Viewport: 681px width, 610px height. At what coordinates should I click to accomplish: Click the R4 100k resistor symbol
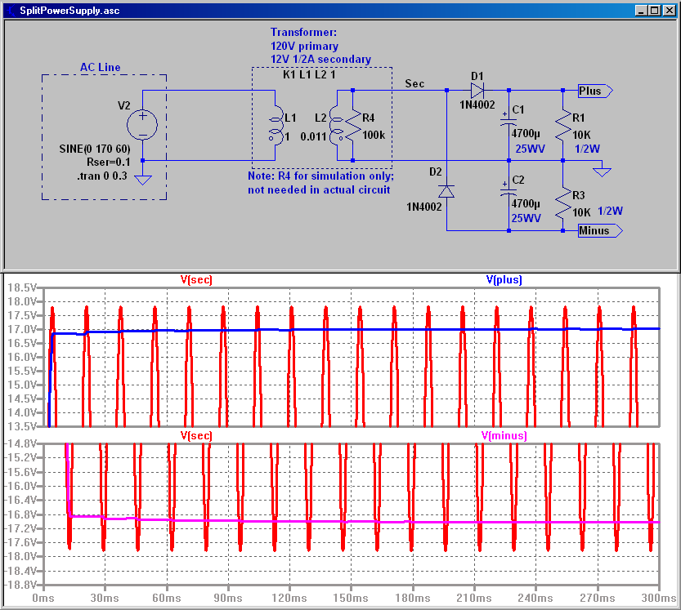[x=353, y=126]
